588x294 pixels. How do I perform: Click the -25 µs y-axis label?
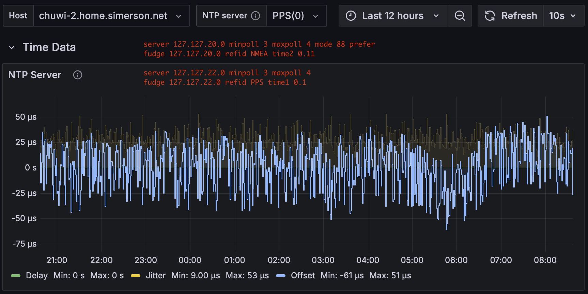[25, 193]
